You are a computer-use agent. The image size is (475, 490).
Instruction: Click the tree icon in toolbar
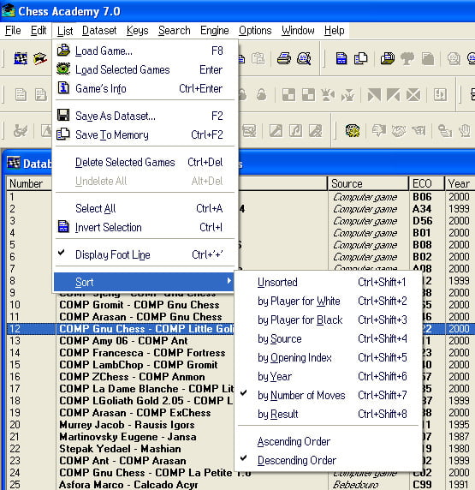pyautogui.click(x=407, y=58)
